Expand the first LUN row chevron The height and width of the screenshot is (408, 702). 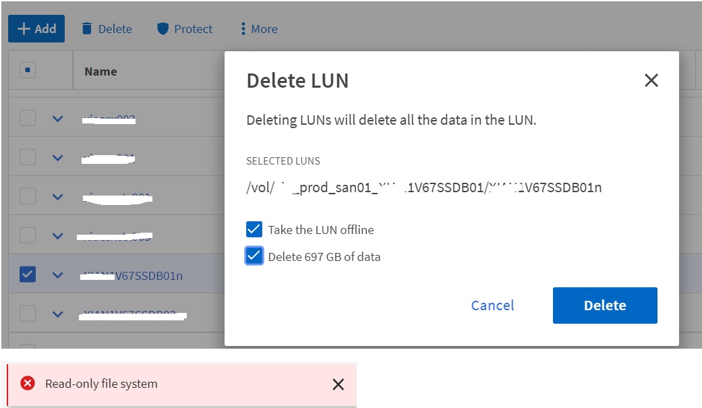(x=58, y=119)
